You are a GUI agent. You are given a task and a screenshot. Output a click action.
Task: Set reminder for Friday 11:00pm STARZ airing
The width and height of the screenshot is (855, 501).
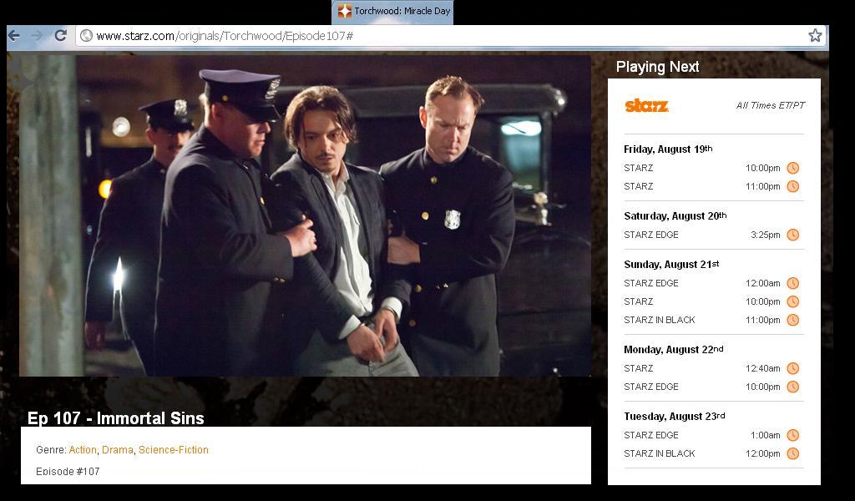(792, 186)
